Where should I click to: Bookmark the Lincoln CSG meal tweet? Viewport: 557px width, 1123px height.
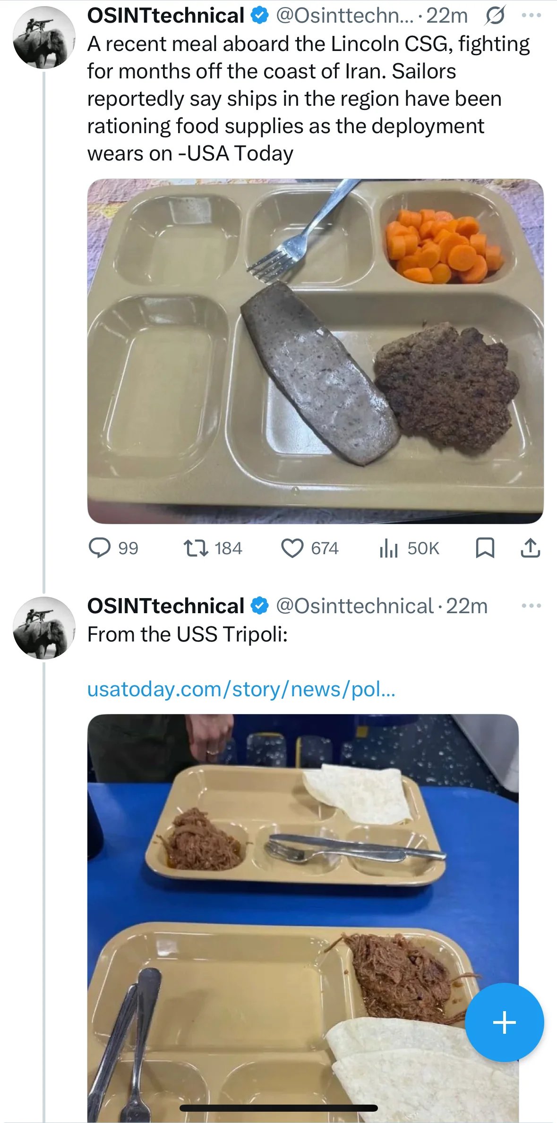coord(485,548)
